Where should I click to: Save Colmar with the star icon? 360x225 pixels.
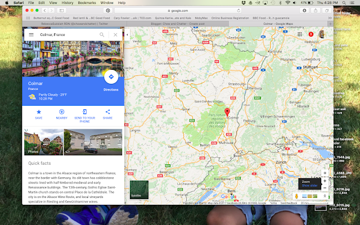39,112
